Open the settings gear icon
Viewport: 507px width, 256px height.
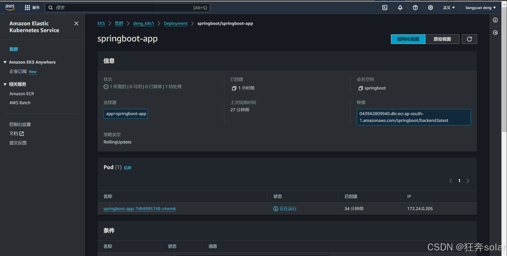coord(430,8)
